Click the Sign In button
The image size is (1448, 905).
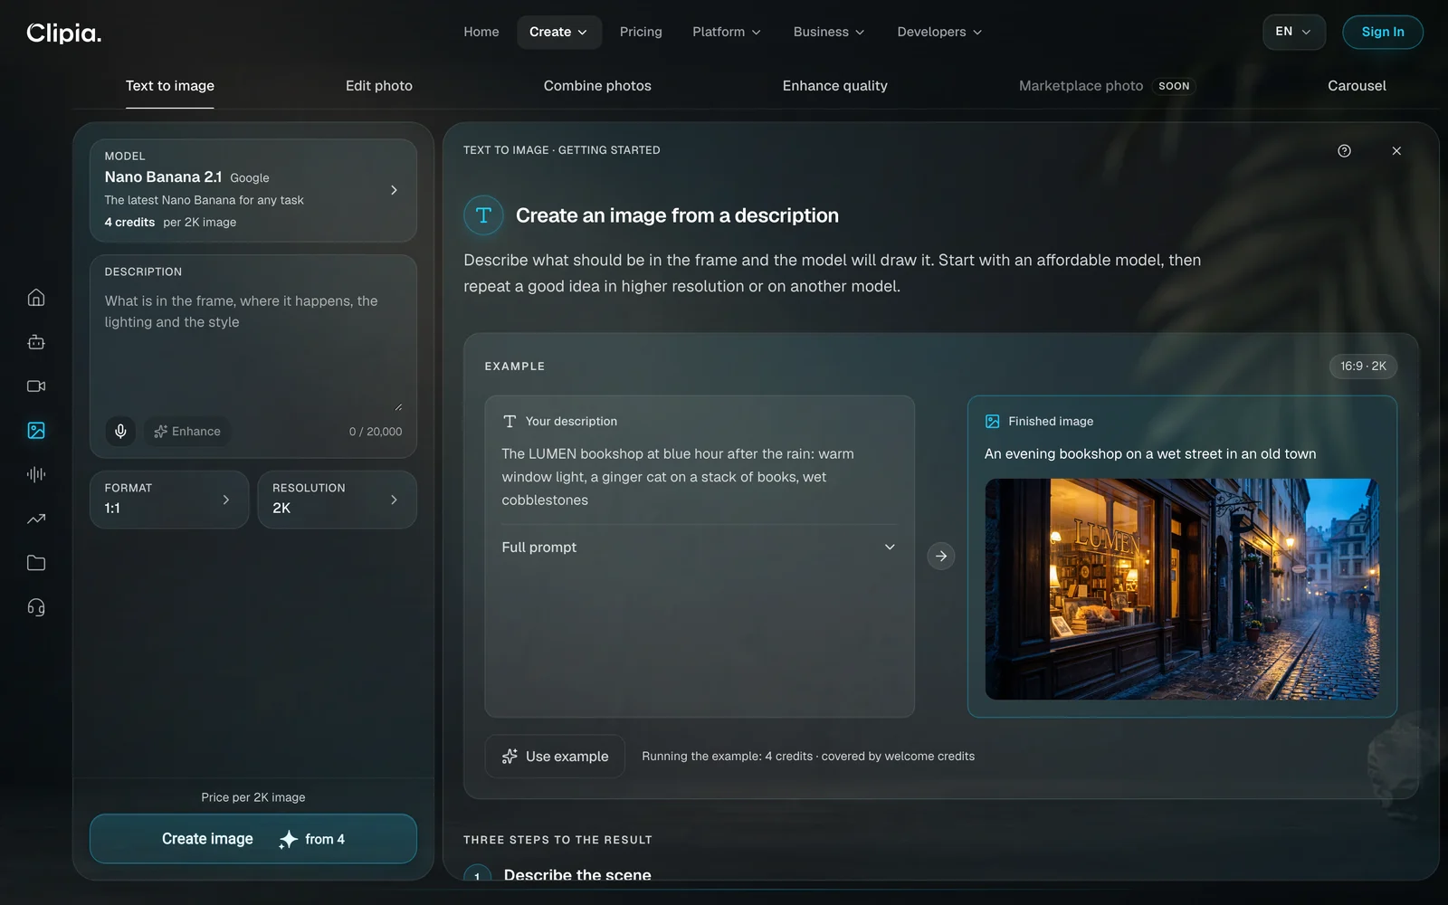click(1383, 32)
